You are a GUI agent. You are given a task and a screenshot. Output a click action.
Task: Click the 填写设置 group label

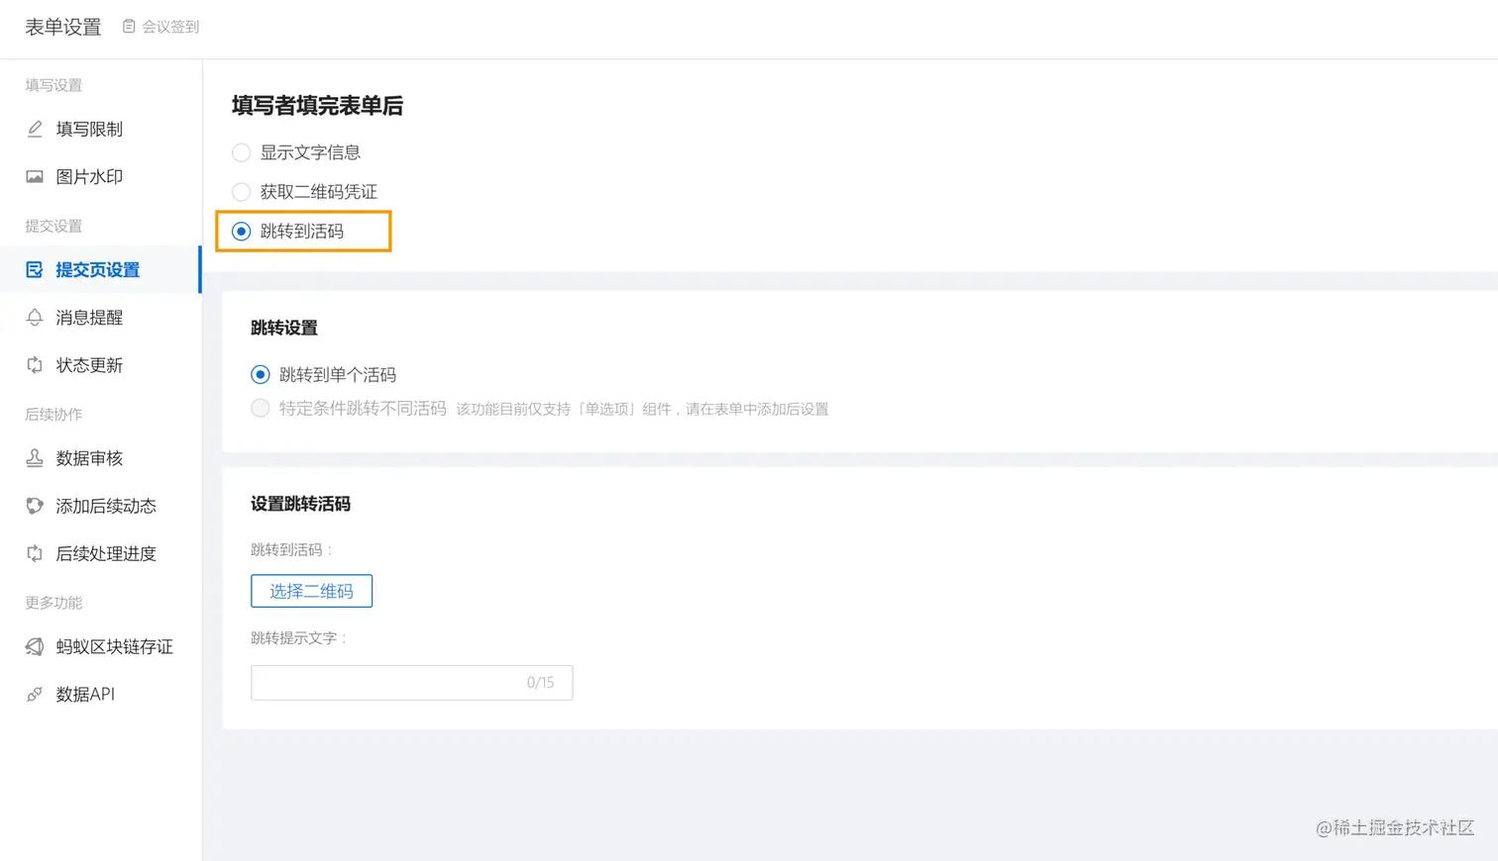pyautogui.click(x=53, y=85)
